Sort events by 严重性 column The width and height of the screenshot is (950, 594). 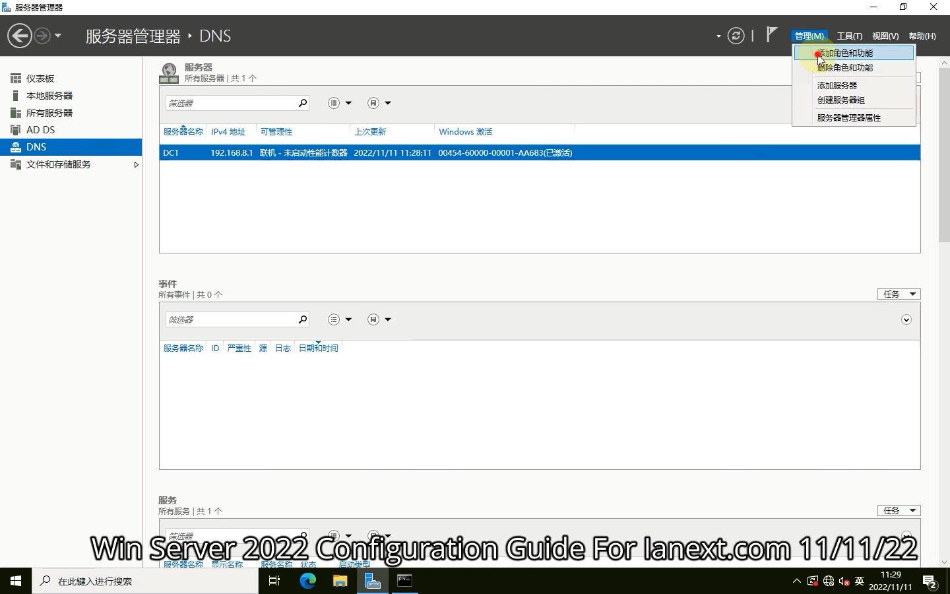(239, 348)
